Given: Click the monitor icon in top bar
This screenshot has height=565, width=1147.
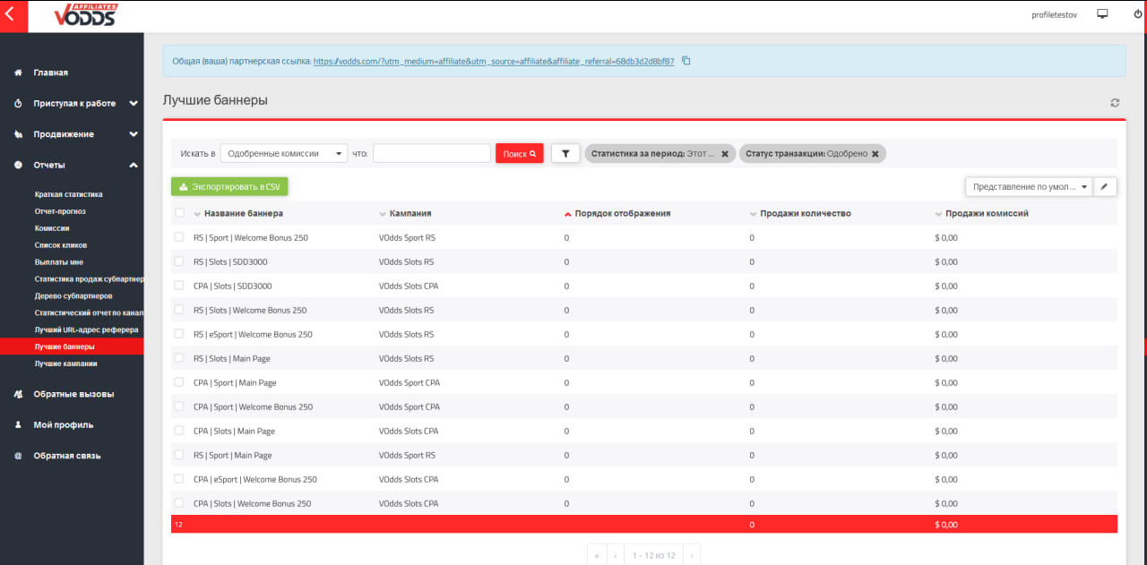Looking at the screenshot, I should 1102,14.
